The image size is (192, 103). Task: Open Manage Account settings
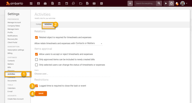click(14, 22)
